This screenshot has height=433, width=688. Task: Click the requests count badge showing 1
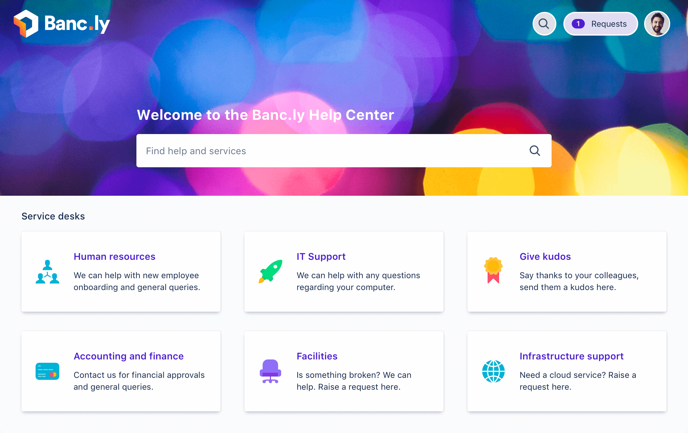(578, 24)
